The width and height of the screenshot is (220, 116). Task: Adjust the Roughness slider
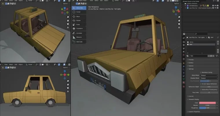click(x=207, y=108)
